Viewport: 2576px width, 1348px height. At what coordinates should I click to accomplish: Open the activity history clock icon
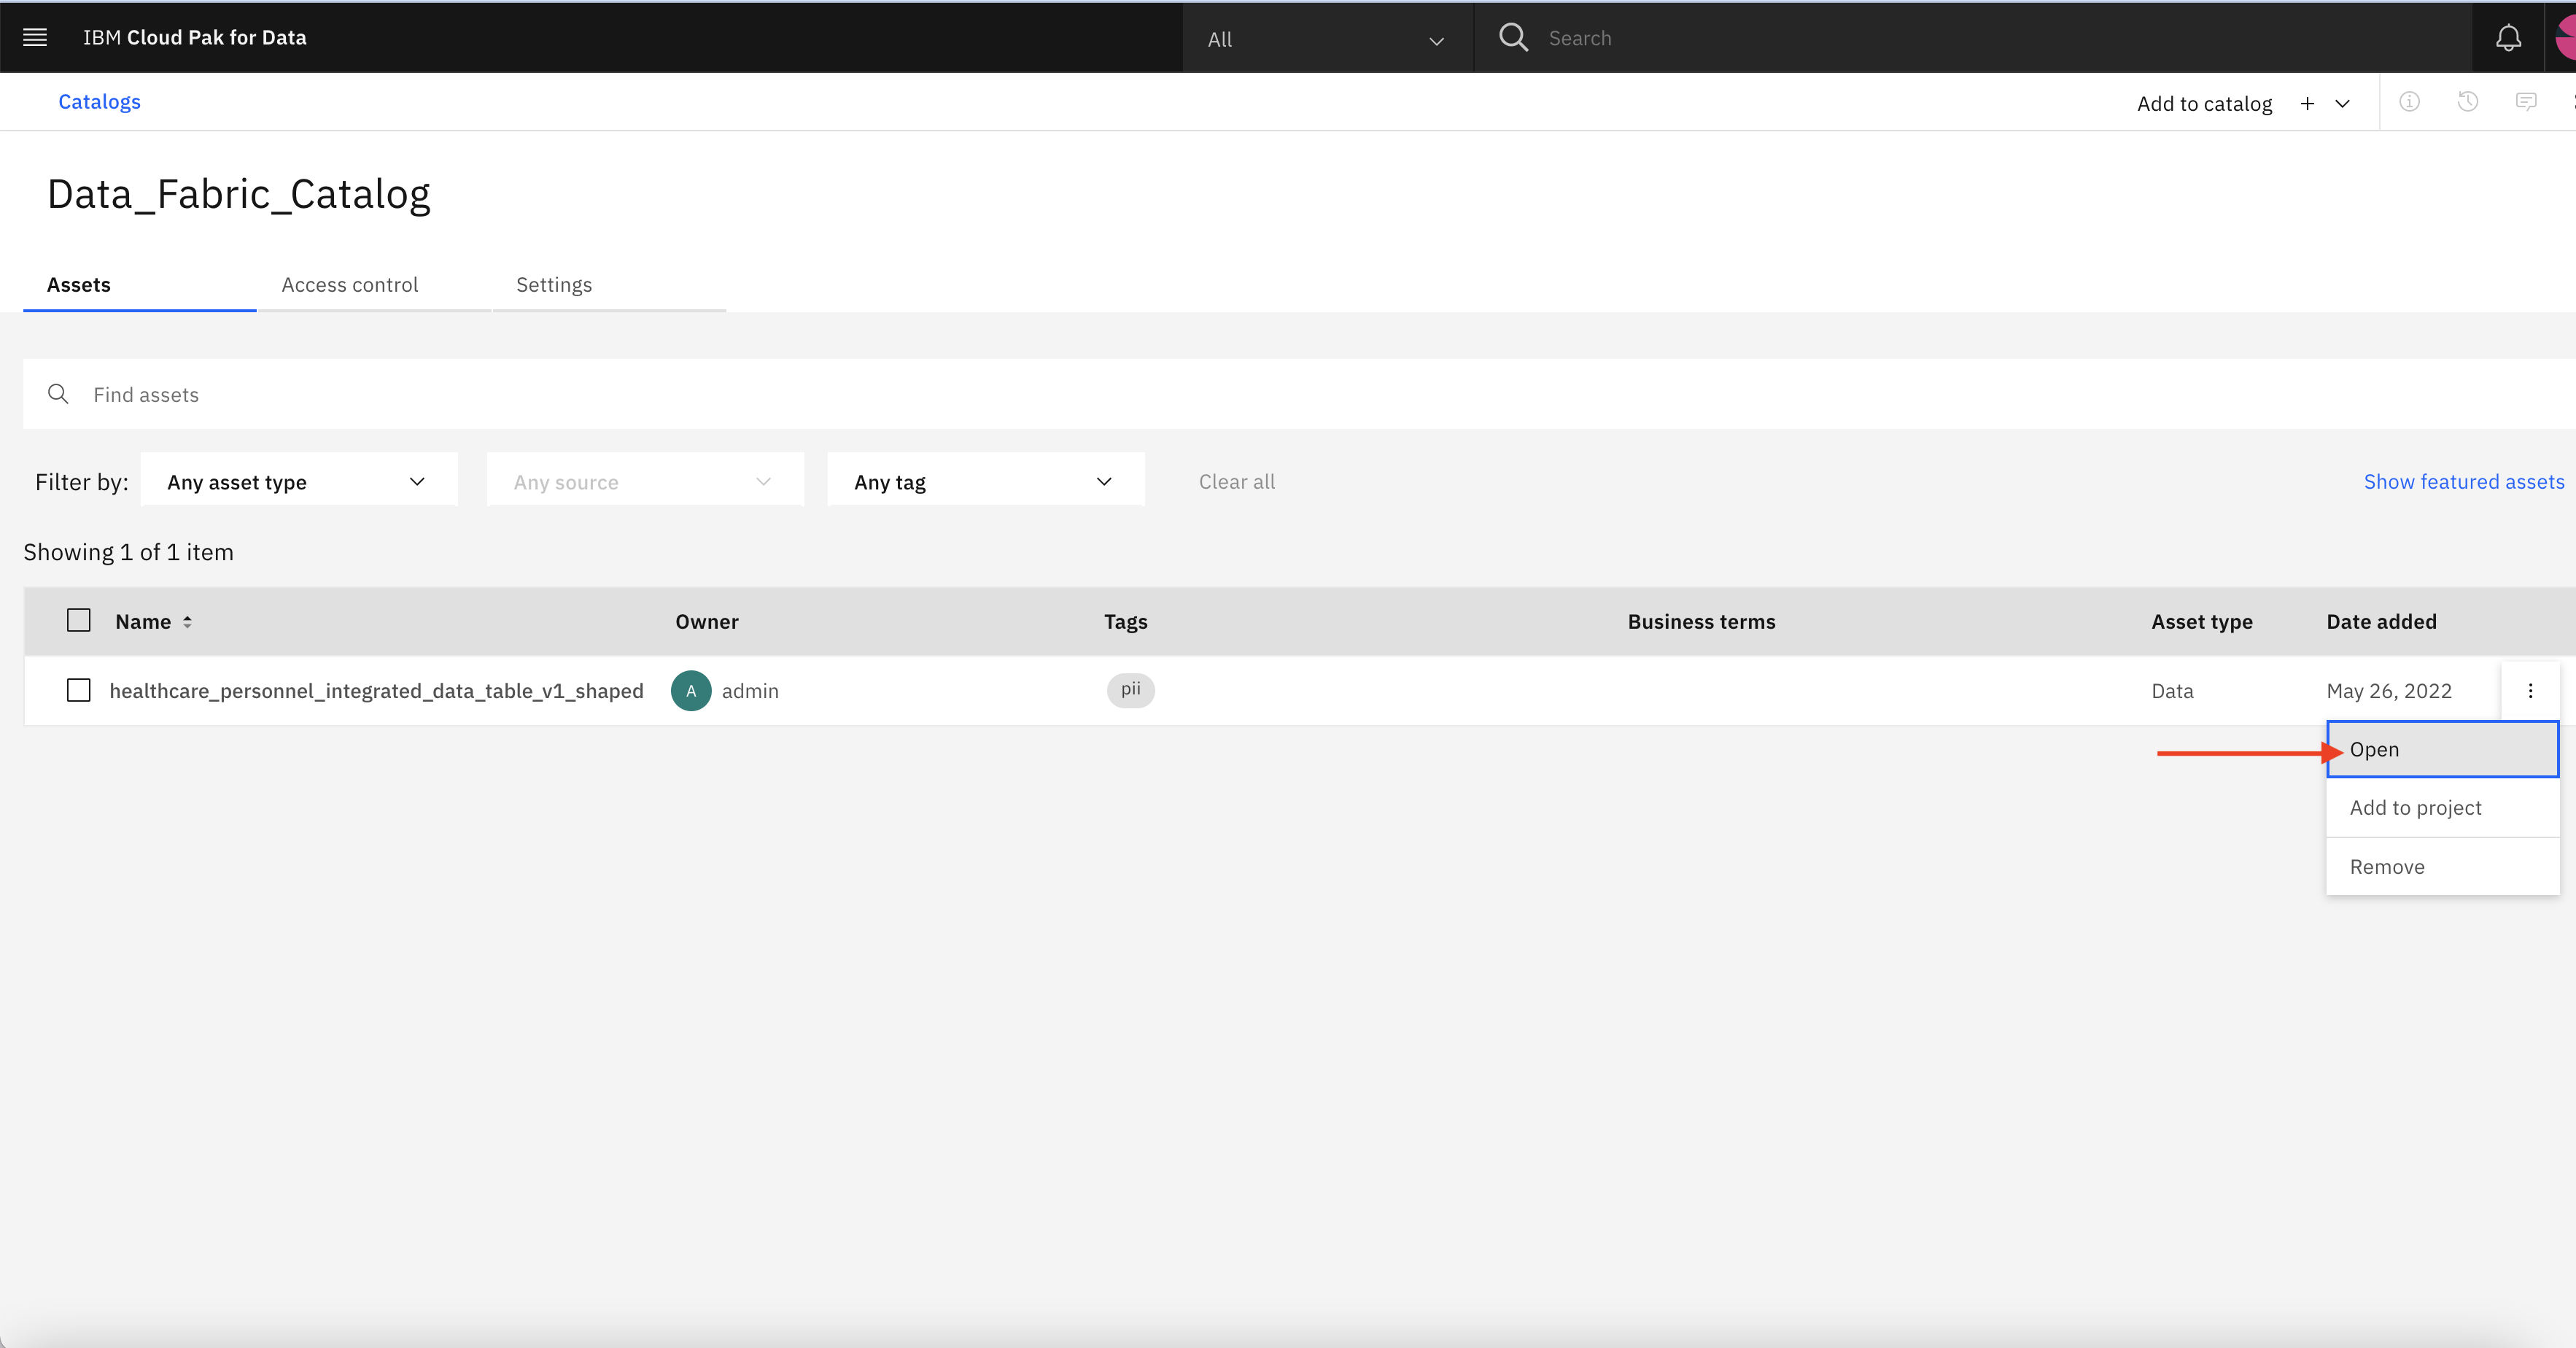(2467, 102)
